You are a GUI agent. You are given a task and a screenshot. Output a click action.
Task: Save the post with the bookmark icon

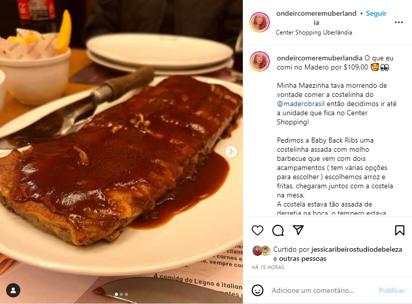click(400, 230)
